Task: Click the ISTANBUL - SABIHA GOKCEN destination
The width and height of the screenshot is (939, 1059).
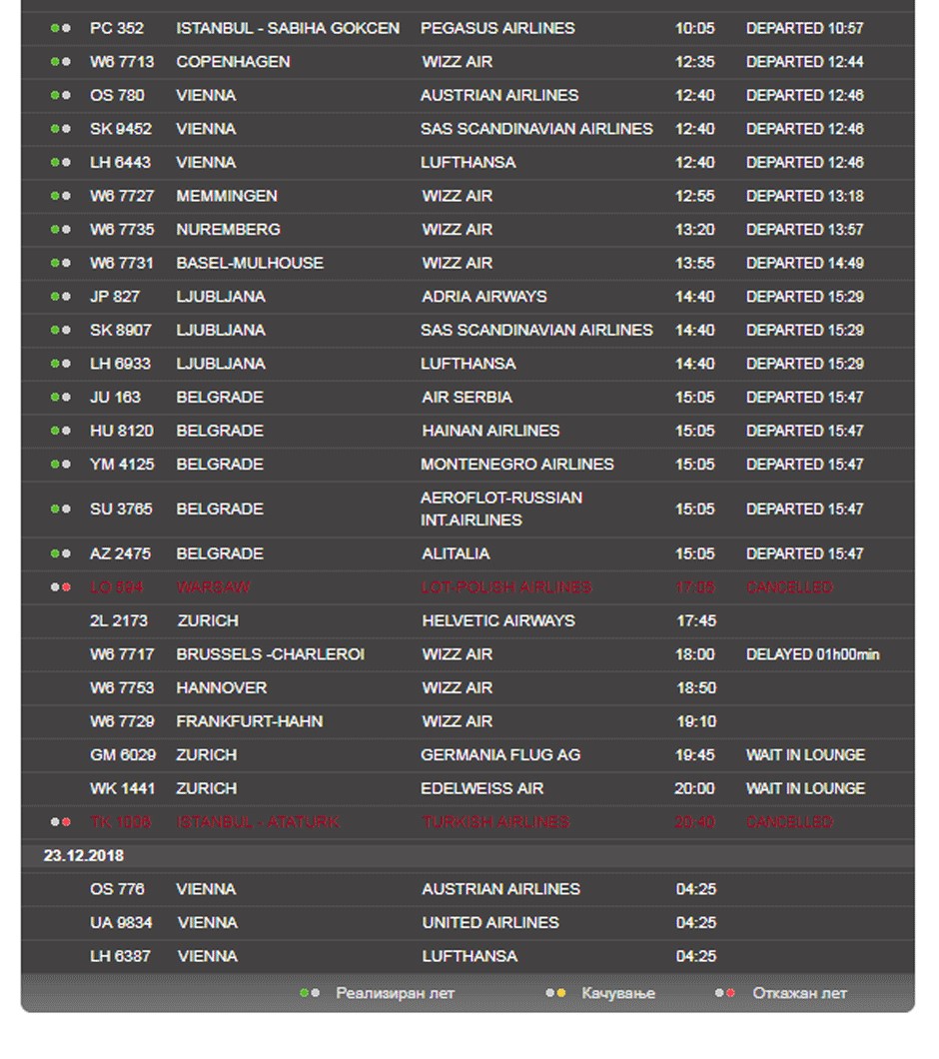Action: (x=288, y=28)
